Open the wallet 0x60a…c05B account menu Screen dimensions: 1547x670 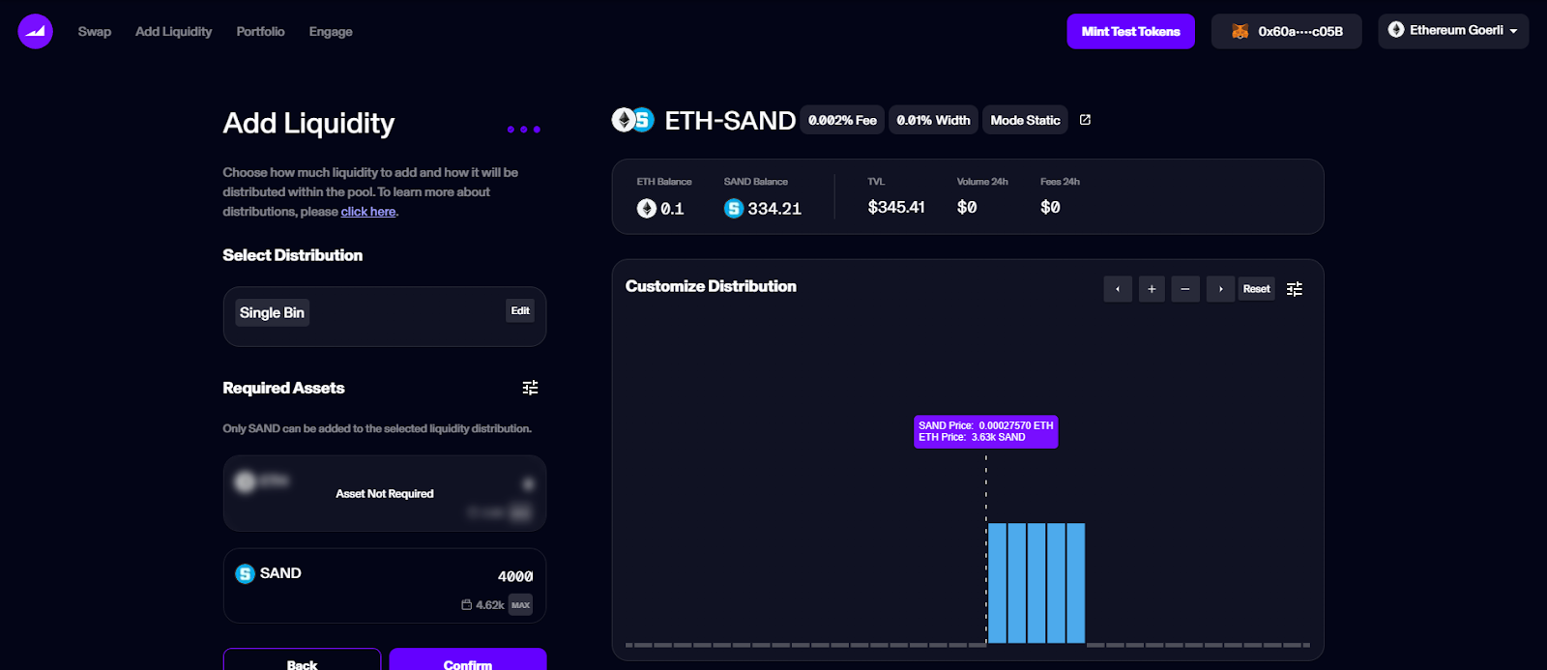[x=1286, y=32]
